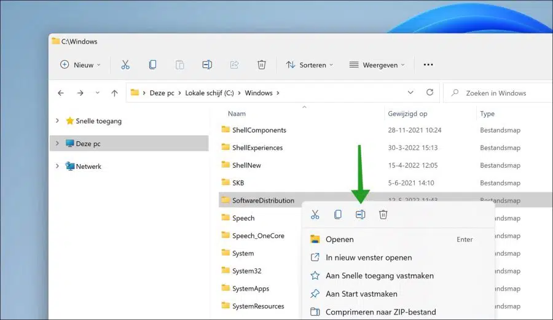This screenshot has height=320, width=553.
Task: Click the System32 folder icon
Action: point(226,270)
